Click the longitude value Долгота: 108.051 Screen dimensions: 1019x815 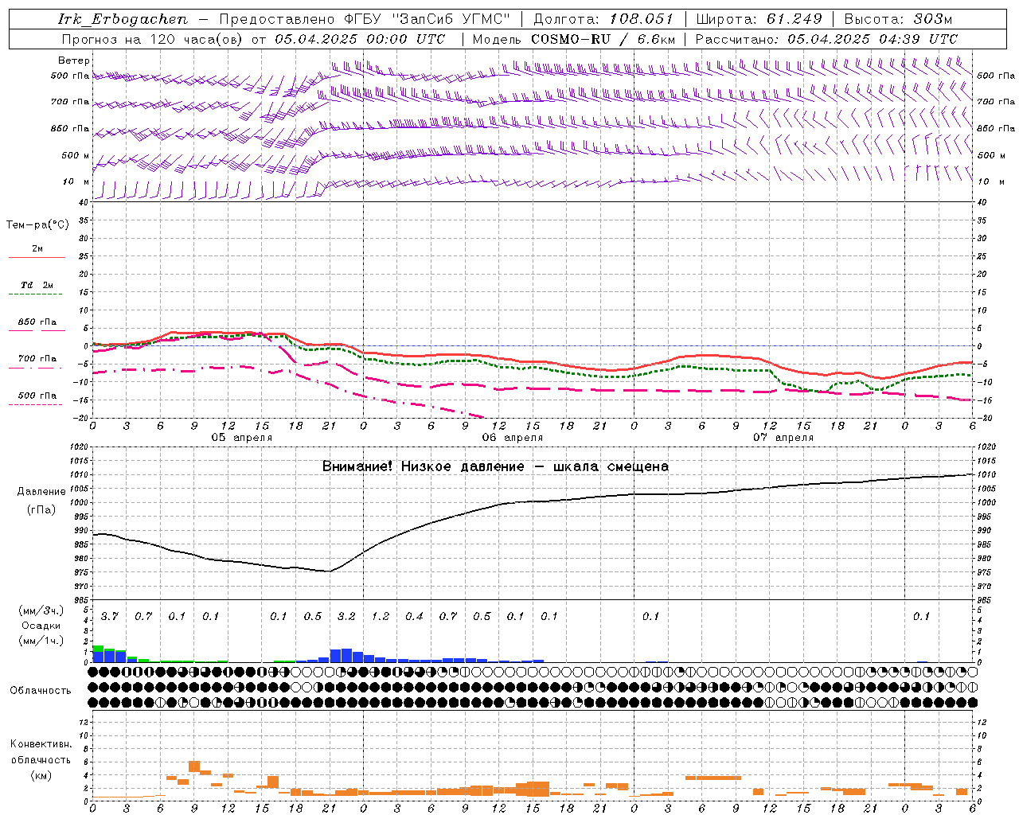pyautogui.click(x=603, y=19)
